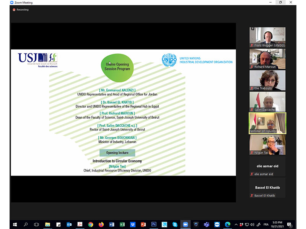Show hidden system tray icons

(236, 224)
